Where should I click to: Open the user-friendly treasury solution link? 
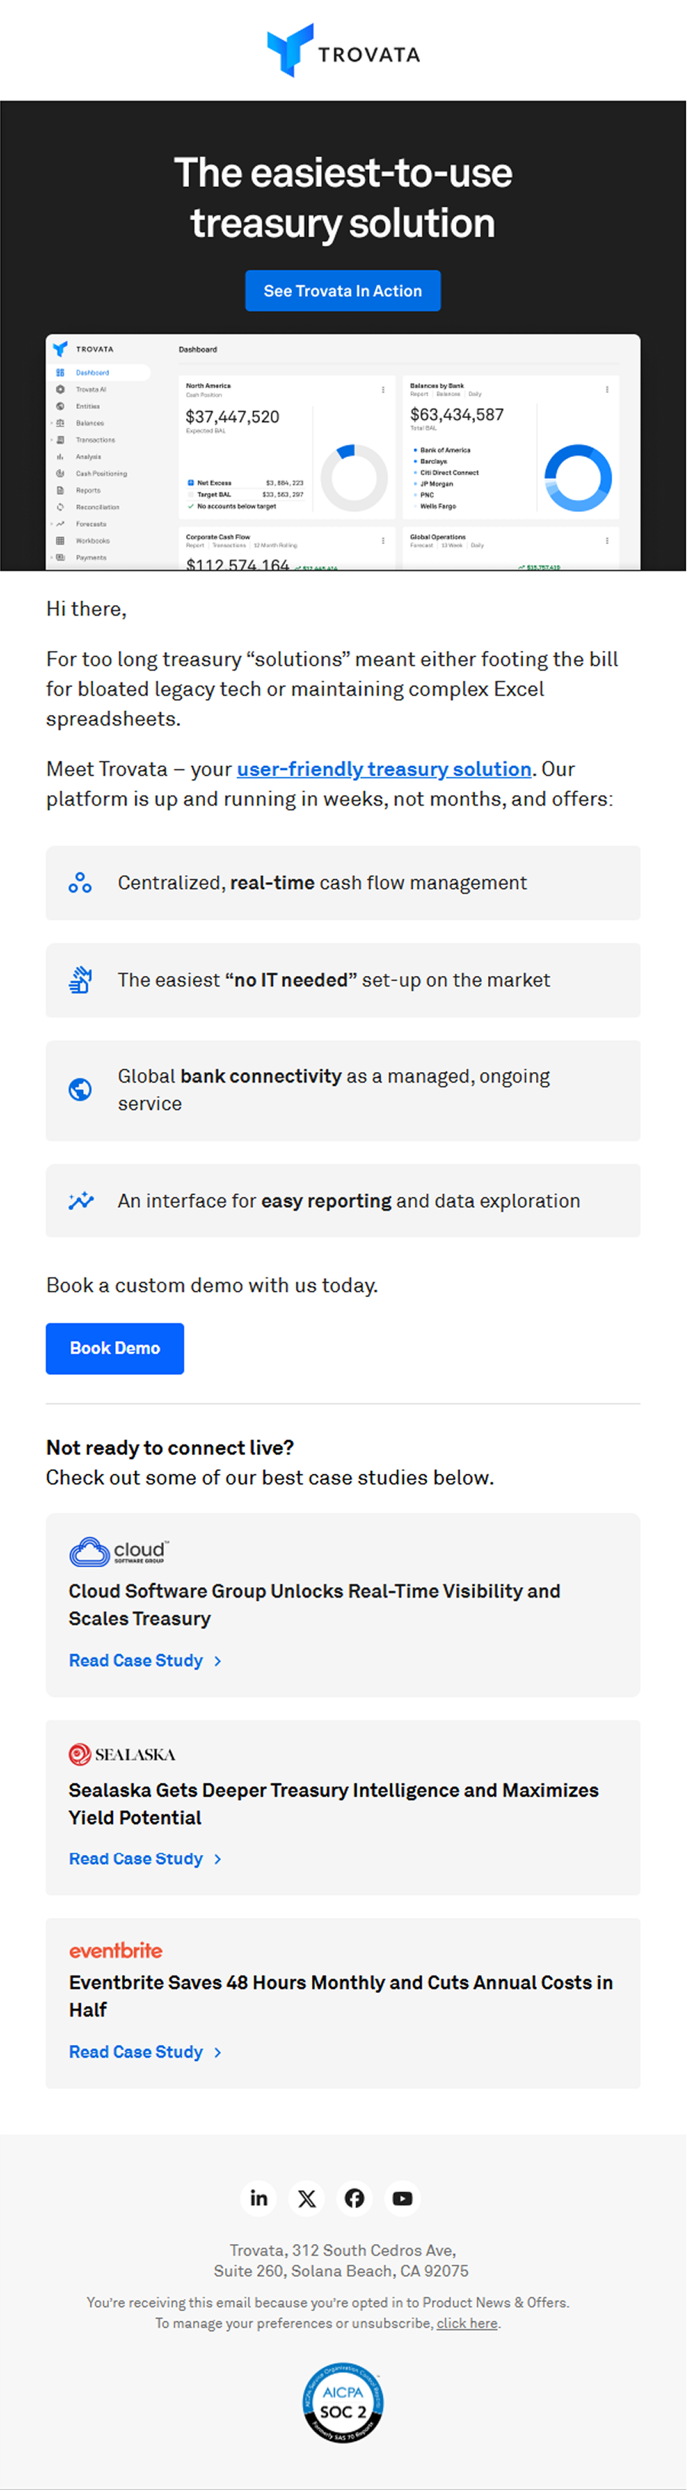click(384, 768)
